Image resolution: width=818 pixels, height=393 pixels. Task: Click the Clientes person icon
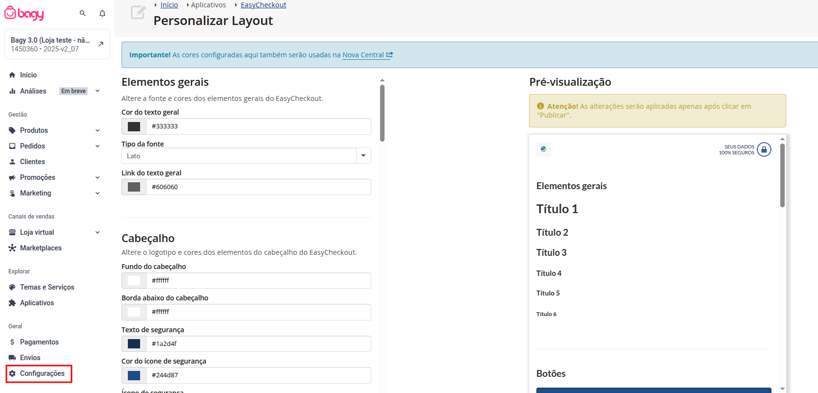12,162
